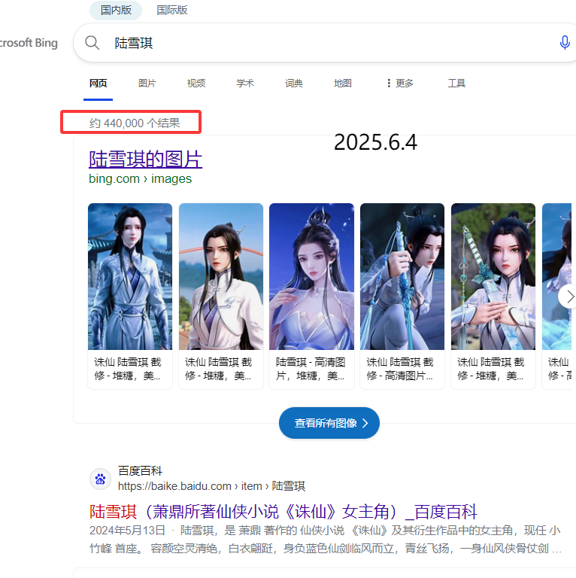Click the search box containing 陆雪琪
The width and height of the screenshot is (576, 578).
(324, 43)
